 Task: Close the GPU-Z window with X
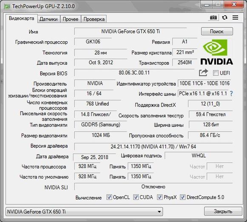pyautogui.click(x=234, y=5)
